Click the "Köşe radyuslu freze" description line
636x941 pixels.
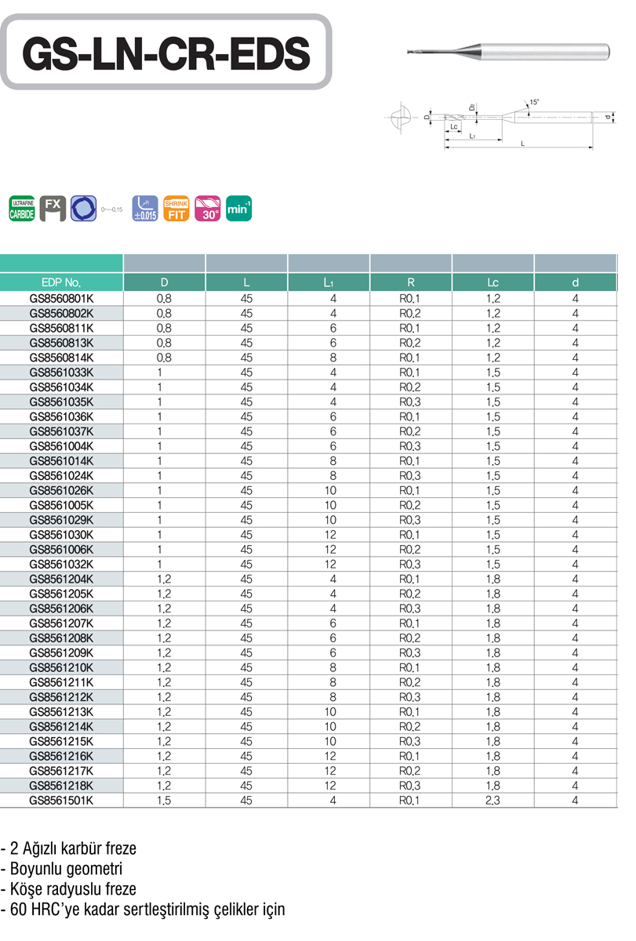point(71,889)
